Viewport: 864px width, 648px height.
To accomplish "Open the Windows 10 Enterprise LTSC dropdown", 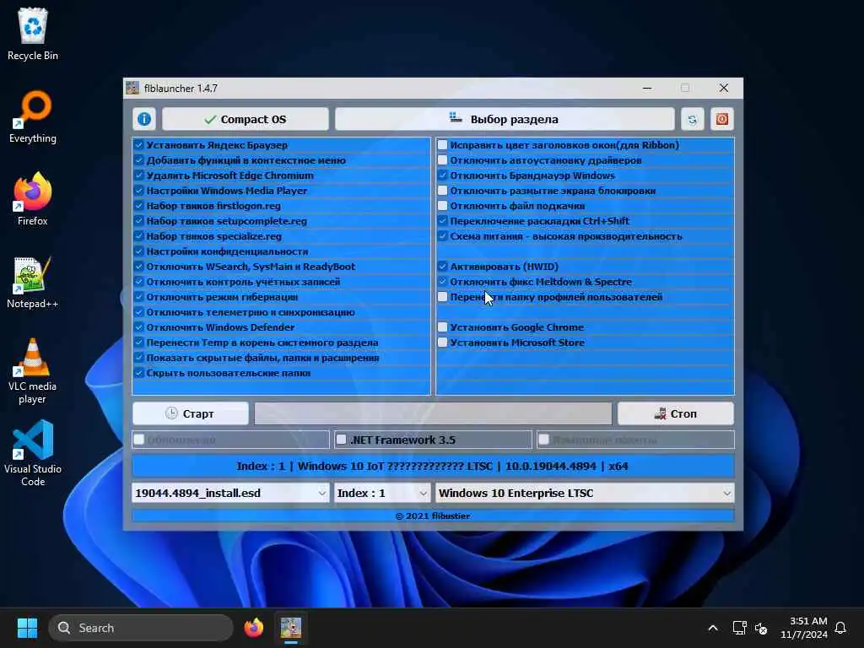I will pyautogui.click(x=586, y=493).
